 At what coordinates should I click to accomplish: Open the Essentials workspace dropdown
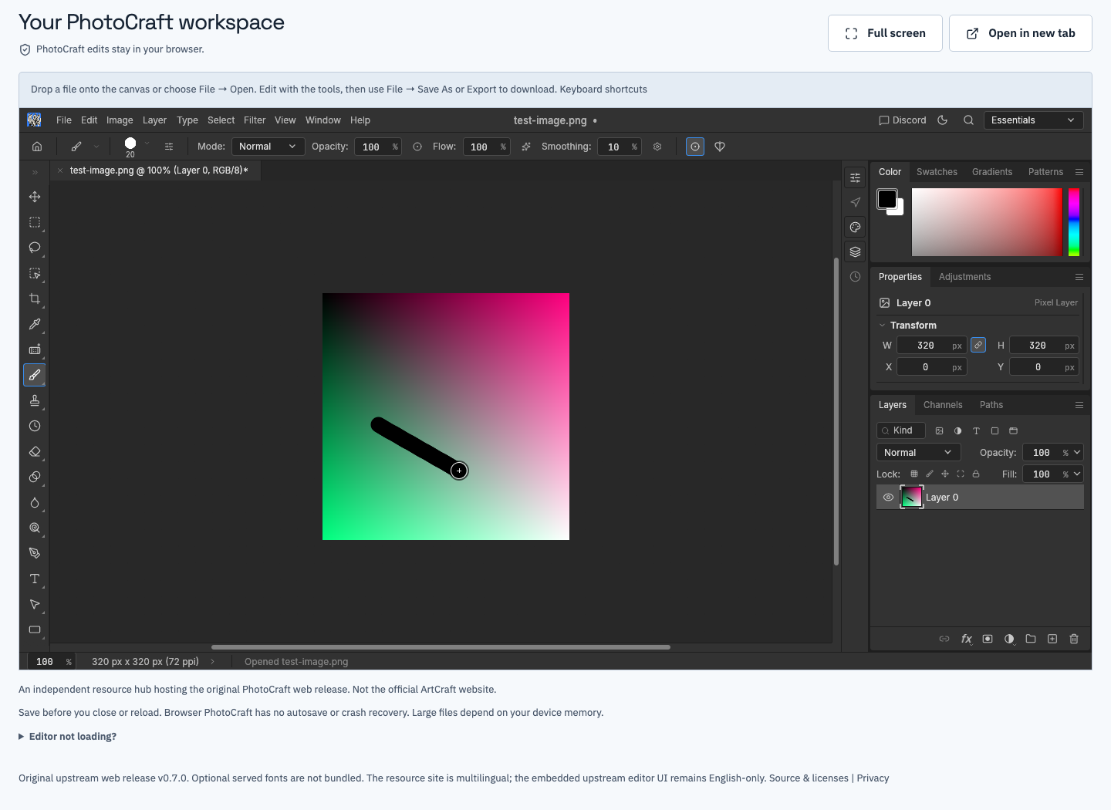click(1033, 120)
